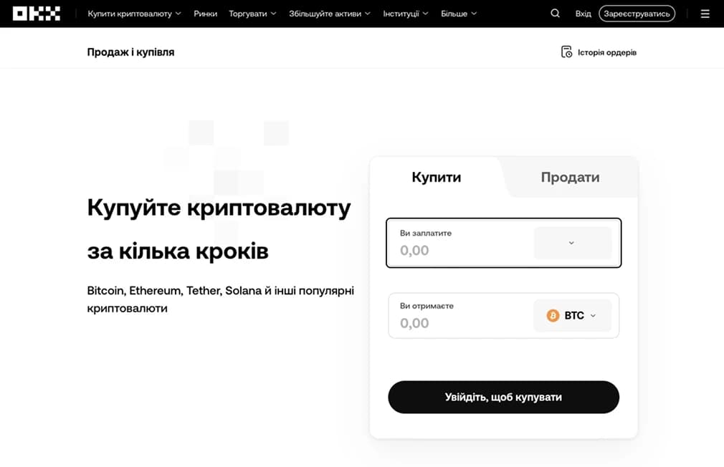Image resolution: width=724 pixels, height=467 pixels.
Task: Click the Продаж і купівля page title
Action: pyautogui.click(x=130, y=52)
